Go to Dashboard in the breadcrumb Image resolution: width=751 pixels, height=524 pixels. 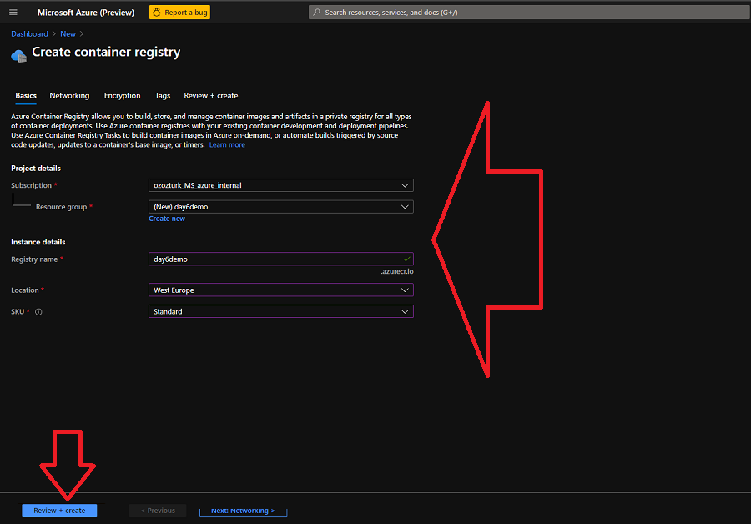[x=29, y=34]
